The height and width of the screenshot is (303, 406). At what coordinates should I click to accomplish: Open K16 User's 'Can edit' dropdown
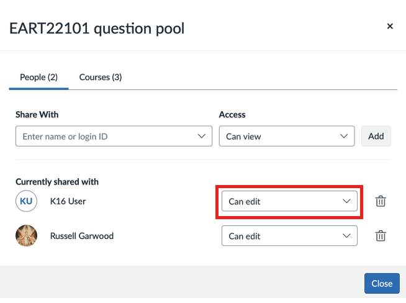tap(289, 201)
